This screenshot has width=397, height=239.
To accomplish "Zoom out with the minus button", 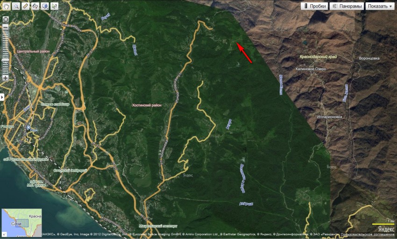I will point(5,27).
